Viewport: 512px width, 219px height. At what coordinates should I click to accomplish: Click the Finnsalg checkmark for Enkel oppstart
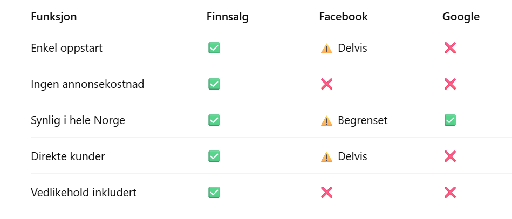pos(214,48)
